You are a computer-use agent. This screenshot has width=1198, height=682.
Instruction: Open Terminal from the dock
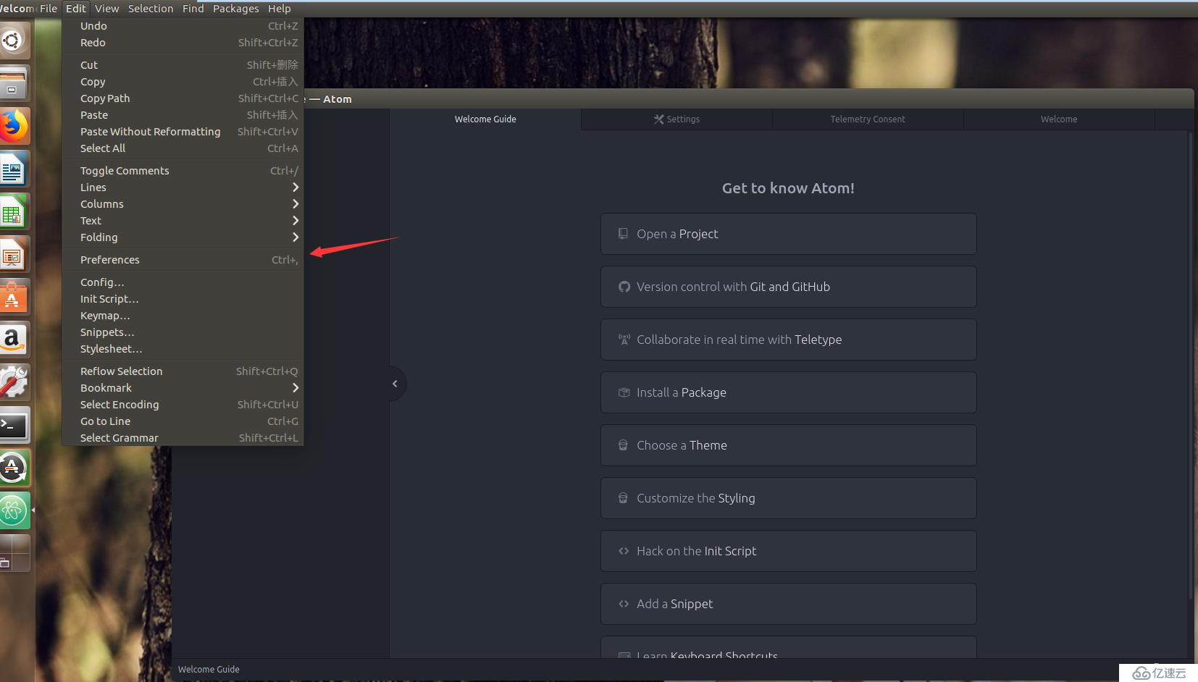tap(12, 426)
